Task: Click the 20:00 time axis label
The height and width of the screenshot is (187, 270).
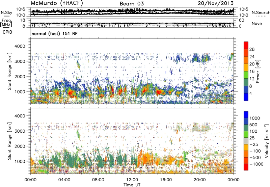Action: pyautogui.click(x=199, y=180)
